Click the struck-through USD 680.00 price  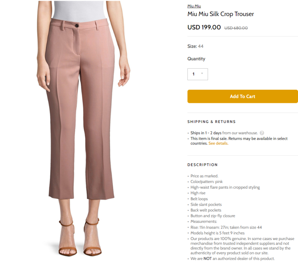pos(236,28)
